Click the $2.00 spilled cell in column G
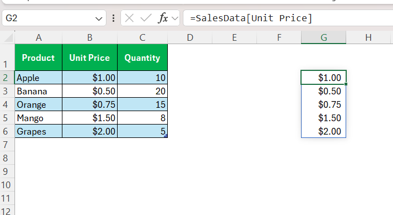Screen dimensions: 393x215 point(323,131)
